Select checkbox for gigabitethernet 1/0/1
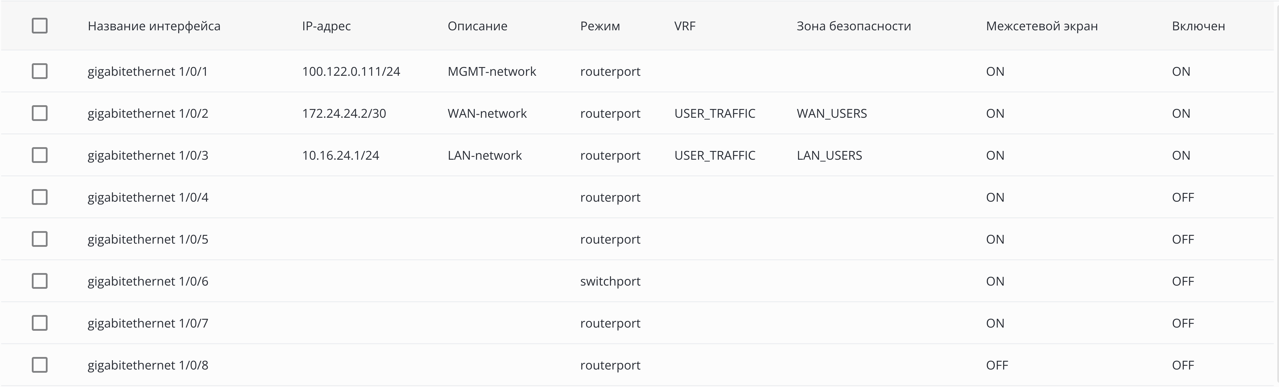 40,71
